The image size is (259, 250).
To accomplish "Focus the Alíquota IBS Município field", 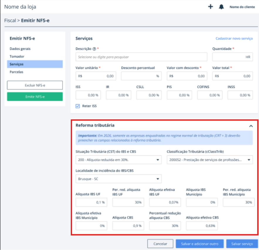I will [x=202, y=202].
